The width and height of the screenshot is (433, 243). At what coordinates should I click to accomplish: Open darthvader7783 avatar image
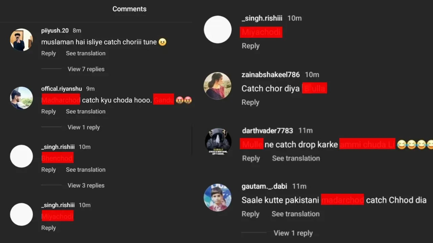pyautogui.click(x=218, y=142)
